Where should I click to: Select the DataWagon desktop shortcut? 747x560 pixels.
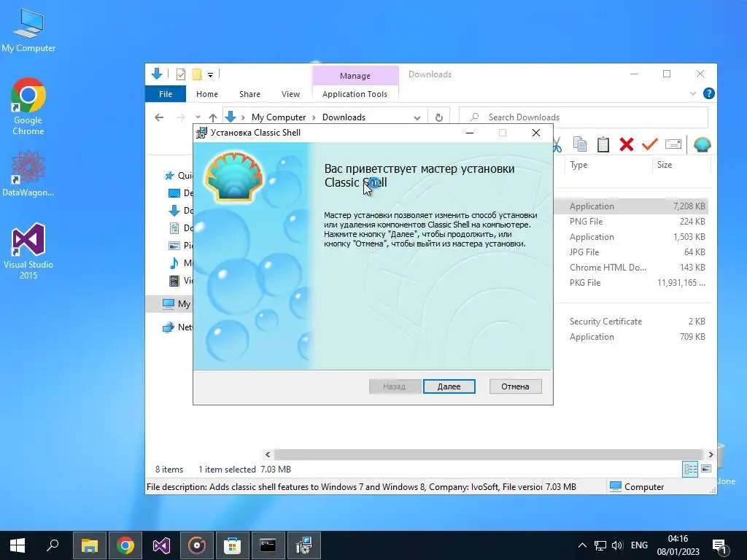[28, 174]
